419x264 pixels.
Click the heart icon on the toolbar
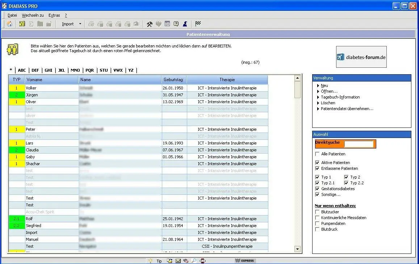click(158, 24)
